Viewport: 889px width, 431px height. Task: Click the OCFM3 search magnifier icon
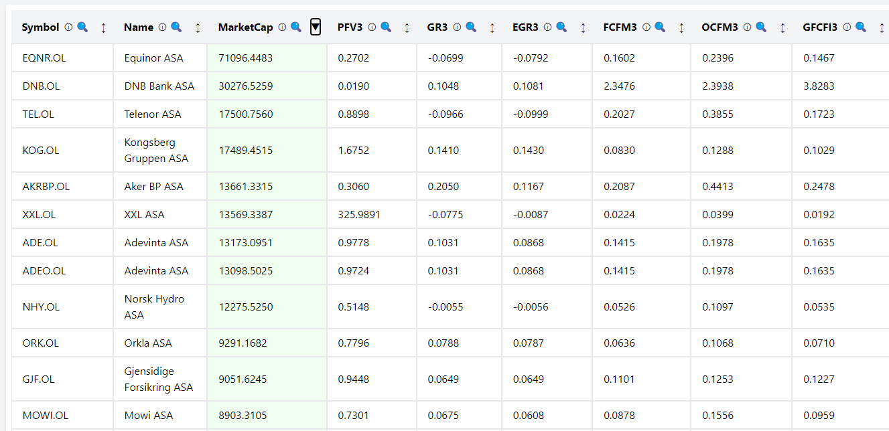click(x=761, y=27)
